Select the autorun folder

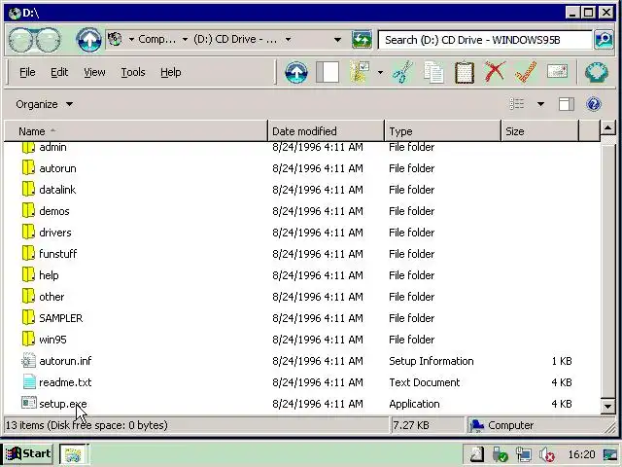49,168
